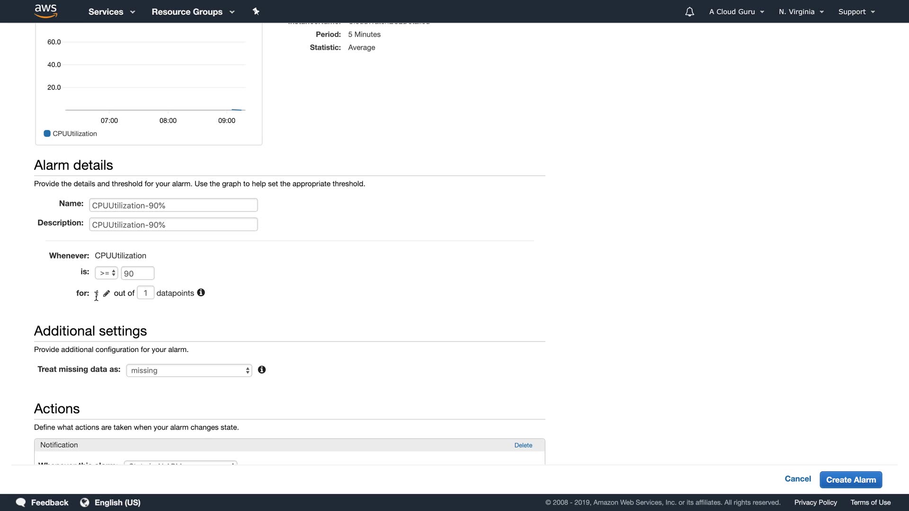Viewport: 909px width, 511px height.
Task: Open the Support menu
Action: pos(856,12)
